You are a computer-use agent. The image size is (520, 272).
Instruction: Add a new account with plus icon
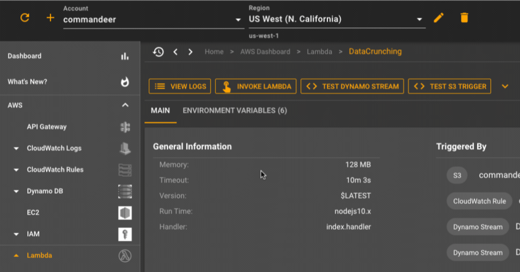tap(50, 18)
